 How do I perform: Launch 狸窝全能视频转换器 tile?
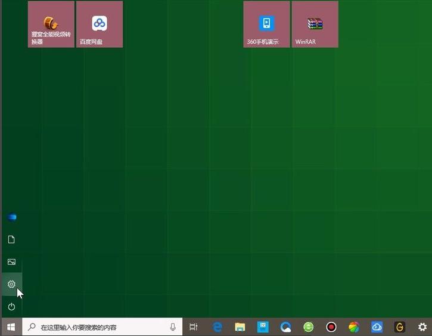(51, 24)
